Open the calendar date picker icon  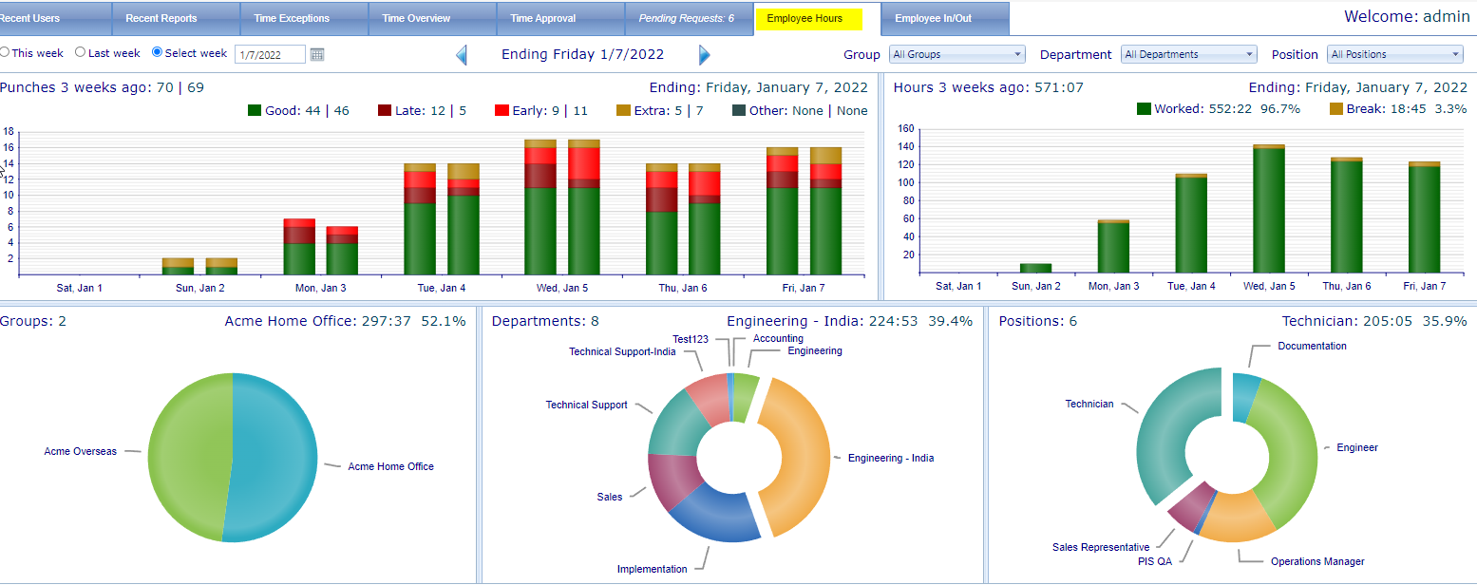tap(316, 54)
